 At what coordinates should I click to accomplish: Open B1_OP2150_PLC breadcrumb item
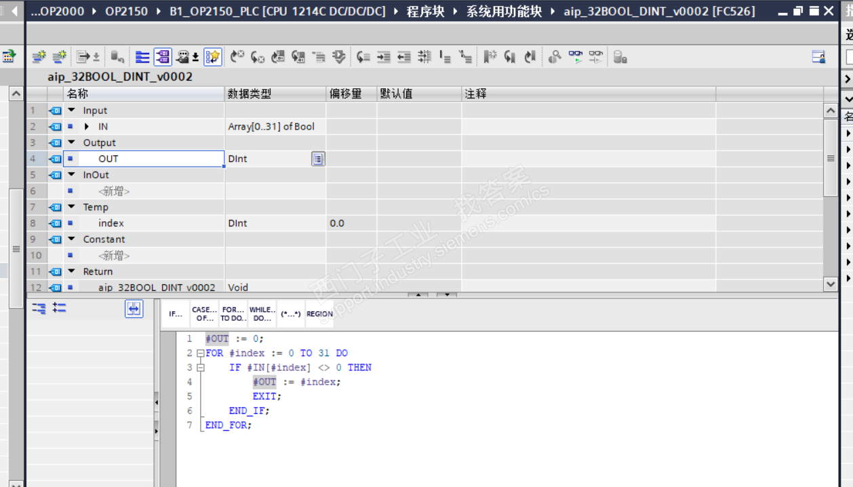277,12
